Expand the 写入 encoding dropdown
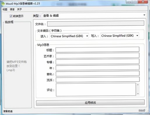150x115 pixels. pos(120,36)
